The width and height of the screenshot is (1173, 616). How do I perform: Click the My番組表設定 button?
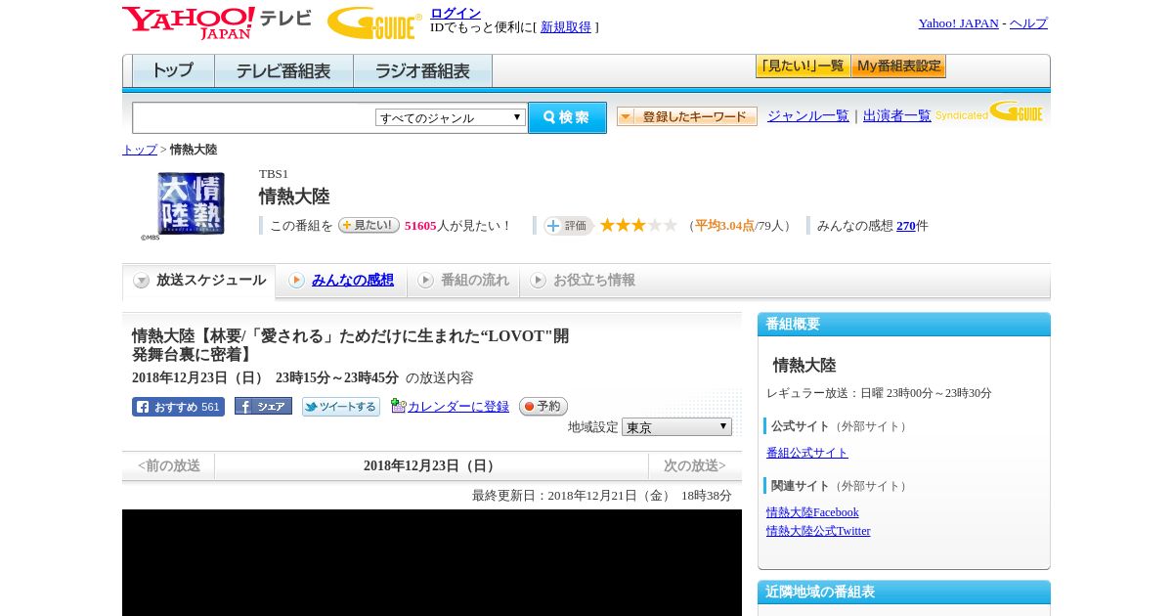[898, 66]
